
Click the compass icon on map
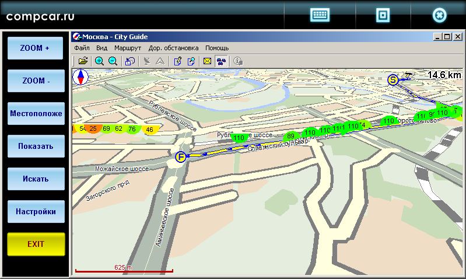(x=80, y=77)
